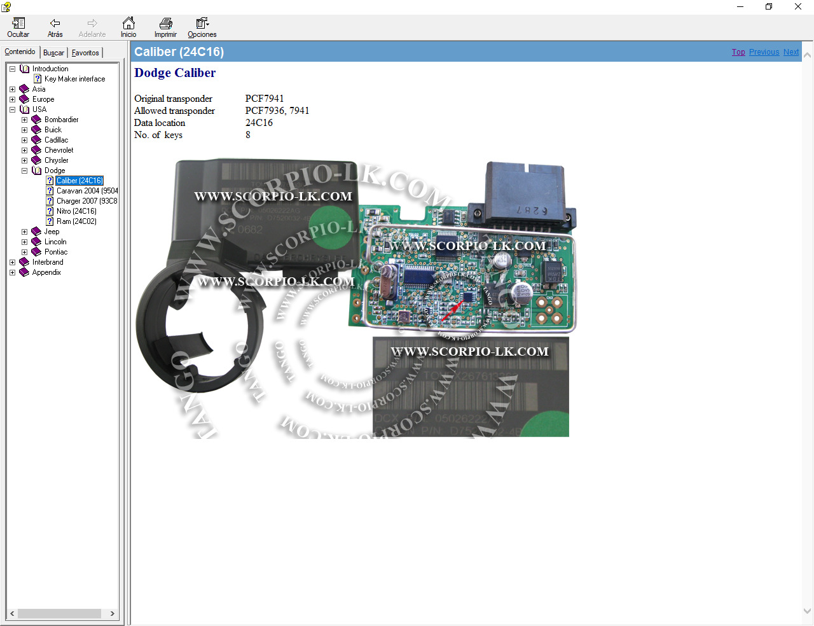Click the Ocultar (hide) toolbar icon
The image size is (814, 626).
(x=18, y=24)
